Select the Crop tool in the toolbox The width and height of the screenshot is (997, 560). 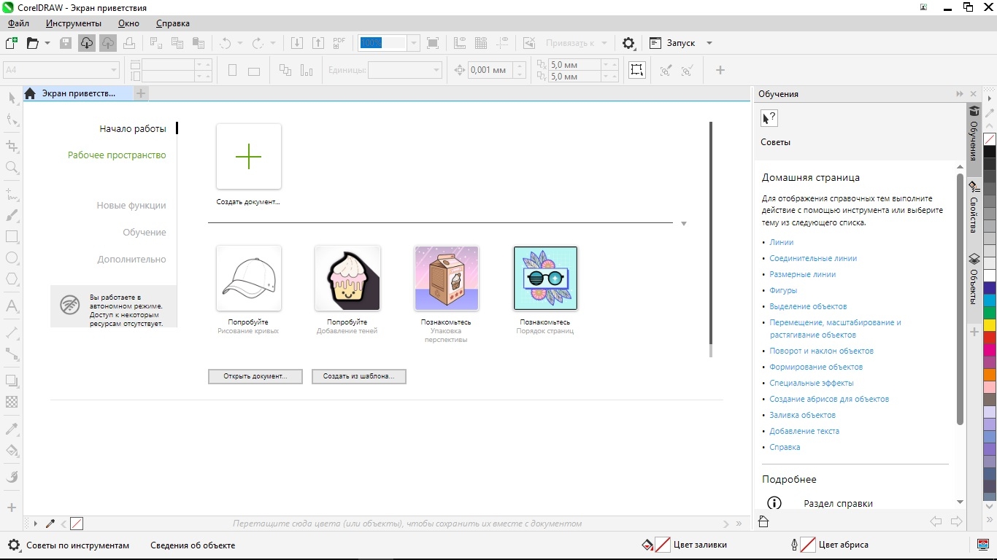point(12,146)
